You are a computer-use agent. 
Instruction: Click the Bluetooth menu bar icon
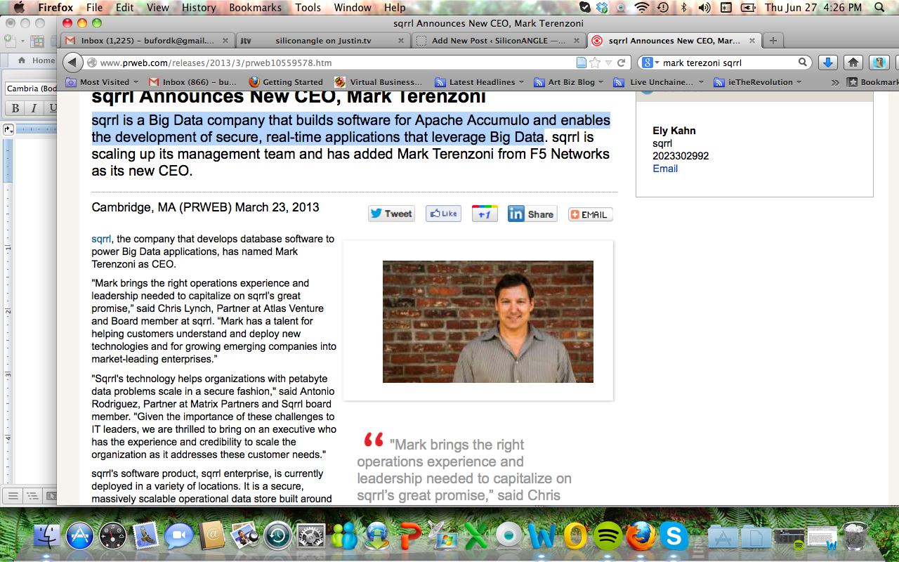[684, 8]
